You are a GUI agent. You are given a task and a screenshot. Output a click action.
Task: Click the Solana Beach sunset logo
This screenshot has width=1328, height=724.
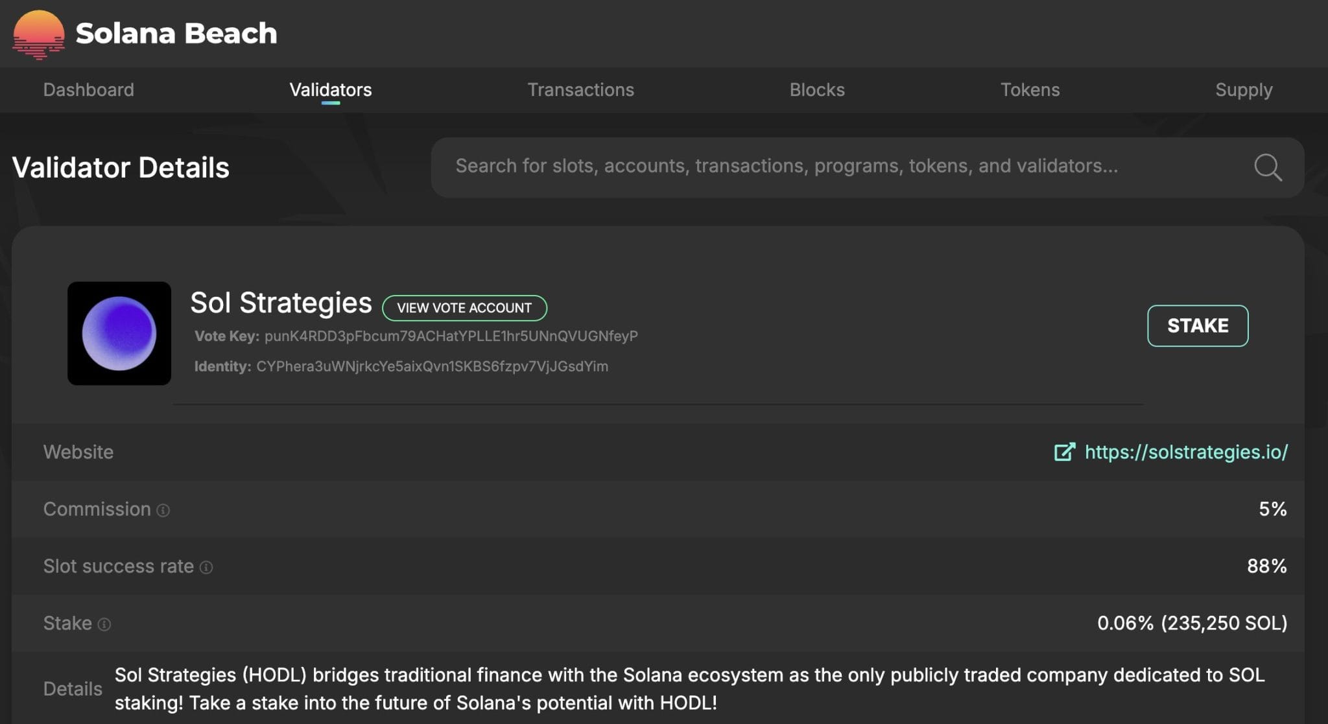click(x=38, y=34)
